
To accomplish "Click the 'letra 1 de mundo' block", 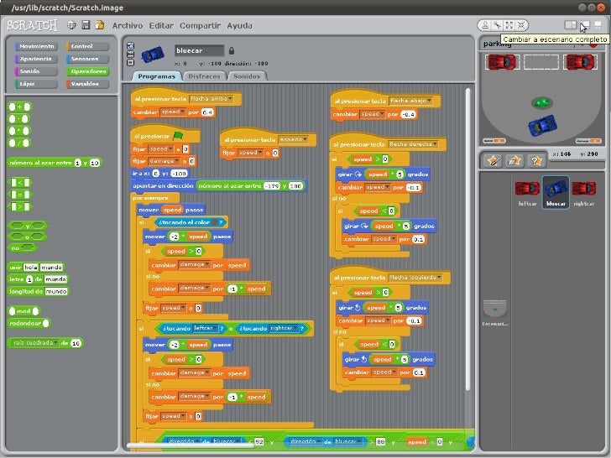I will 38,279.
